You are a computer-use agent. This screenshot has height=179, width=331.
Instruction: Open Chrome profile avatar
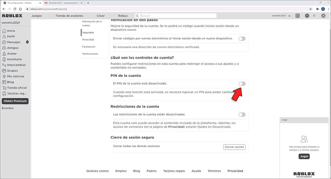click(323, 9)
